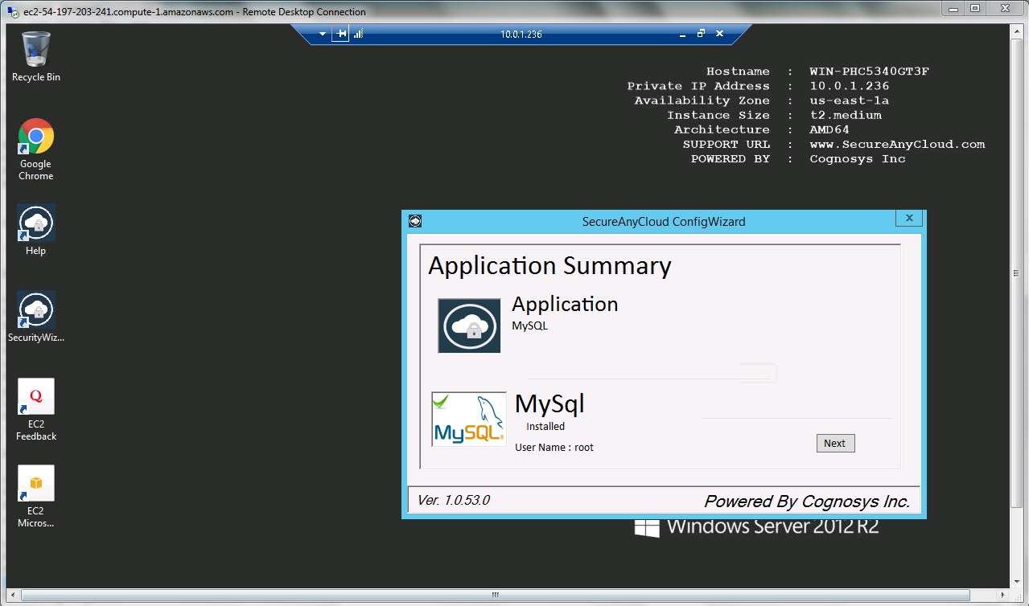Click the horizontal scrollbar thumb at bottom
The image size is (1029, 606).
(x=496, y=596)
